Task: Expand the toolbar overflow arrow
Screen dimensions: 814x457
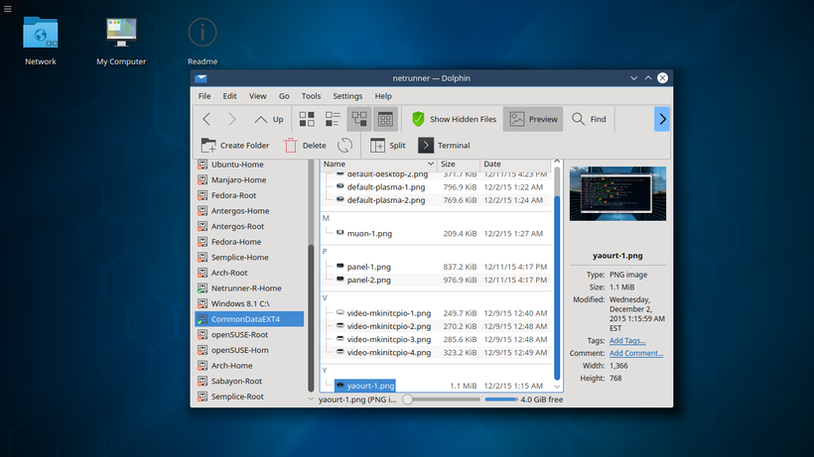Action: (662, 119)
